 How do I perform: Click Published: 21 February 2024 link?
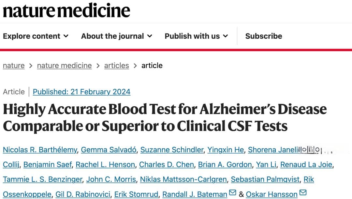81,92
